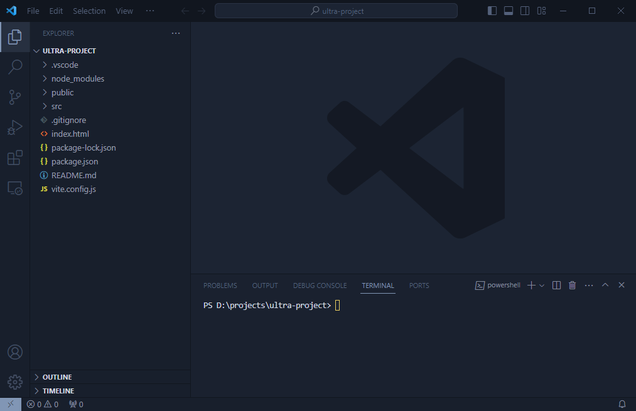Open the Edit menu
636x411 pixels.
[56, 11]
